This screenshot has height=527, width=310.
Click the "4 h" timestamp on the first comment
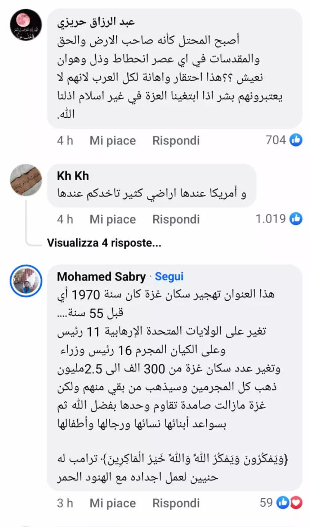pos(65,141)
